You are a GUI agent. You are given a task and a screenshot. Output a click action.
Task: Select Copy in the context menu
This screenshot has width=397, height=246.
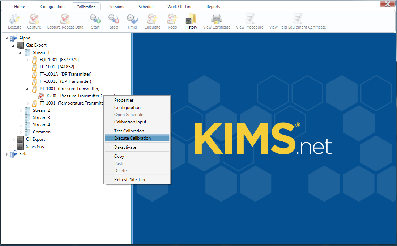[137, 156]
